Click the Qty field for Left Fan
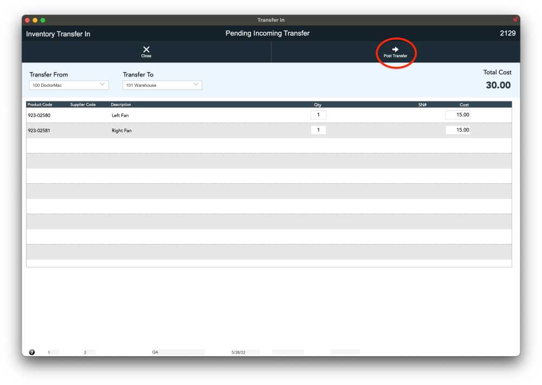Screen dimensions: 542x385 tap(318, 115)
